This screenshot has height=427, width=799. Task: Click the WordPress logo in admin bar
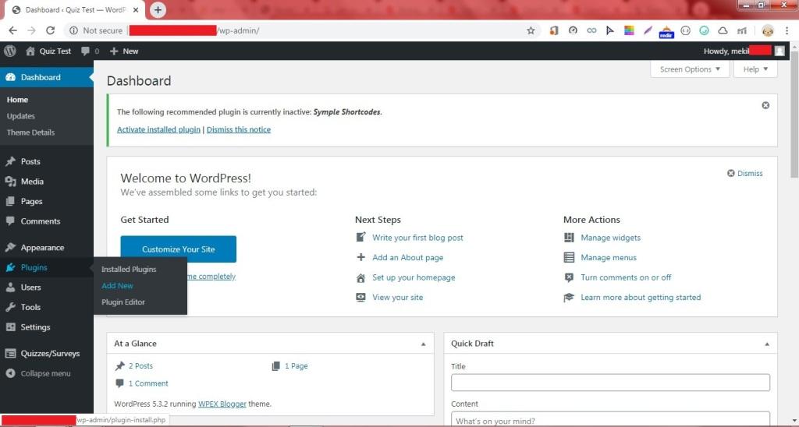pyautogui.click(x=10, y=51)
